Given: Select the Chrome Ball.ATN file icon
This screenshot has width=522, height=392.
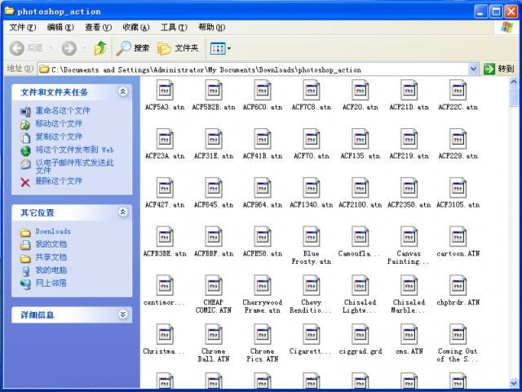Looking at the screenshot, I should tap(214, 334).
